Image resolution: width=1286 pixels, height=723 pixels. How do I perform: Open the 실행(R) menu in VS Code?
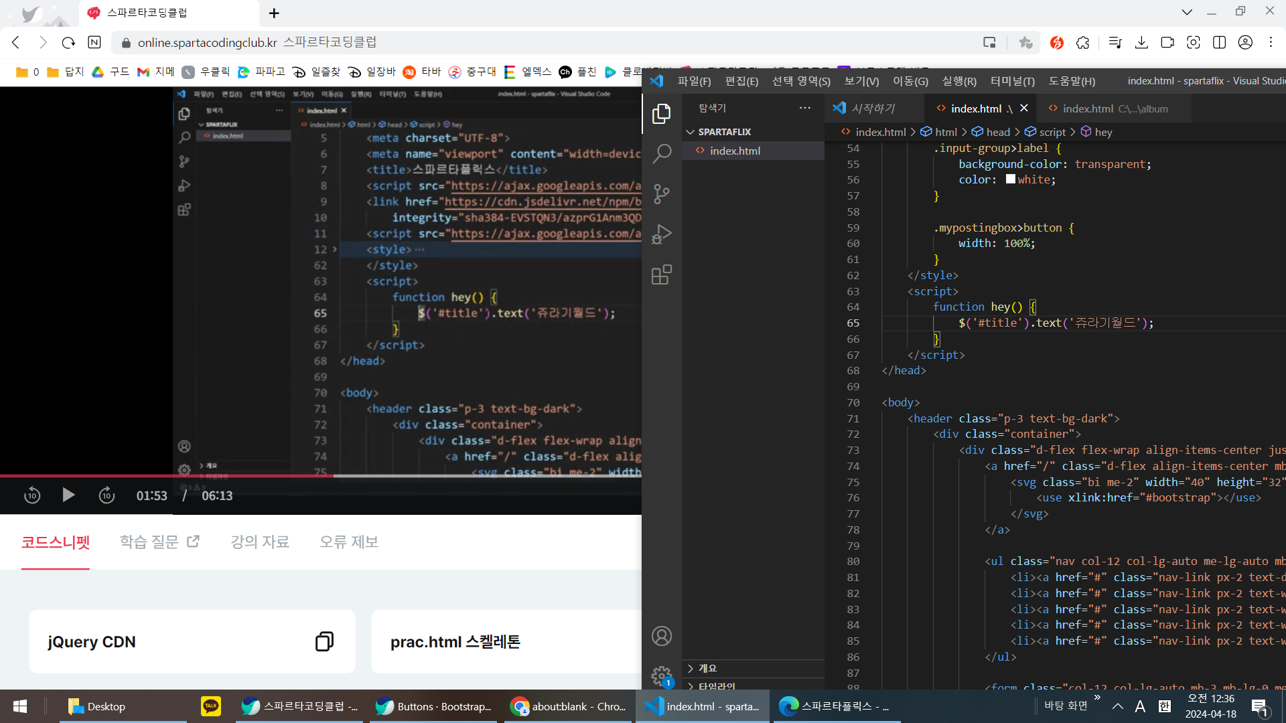[x=959, y=81]
